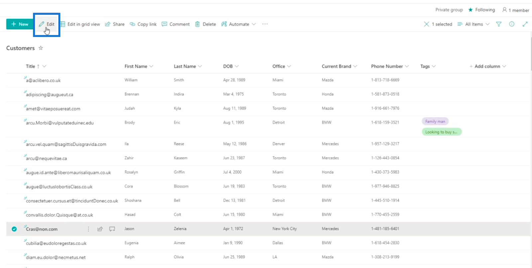Viewport: 532px width, 268px height.
Task: Open the Automate dropdown menu
Action: coord(239,24)
